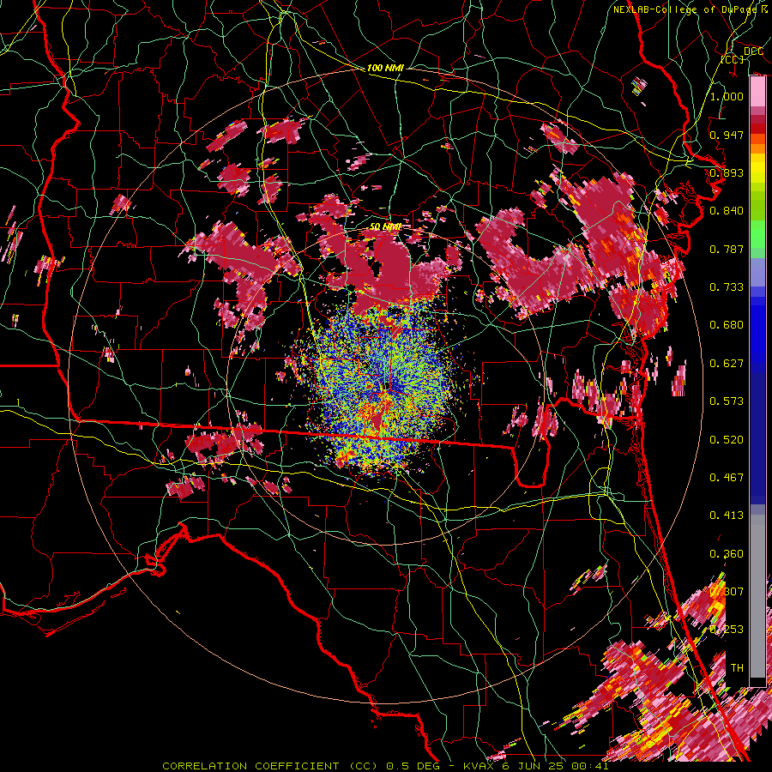This screenshot has height=772, width=772.
Task: Select the 0.573 legend value
Action: click(x=727, y=401)
